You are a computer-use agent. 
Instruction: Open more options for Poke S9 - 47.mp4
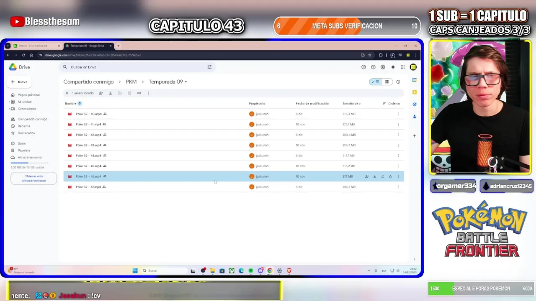[398, 187]
